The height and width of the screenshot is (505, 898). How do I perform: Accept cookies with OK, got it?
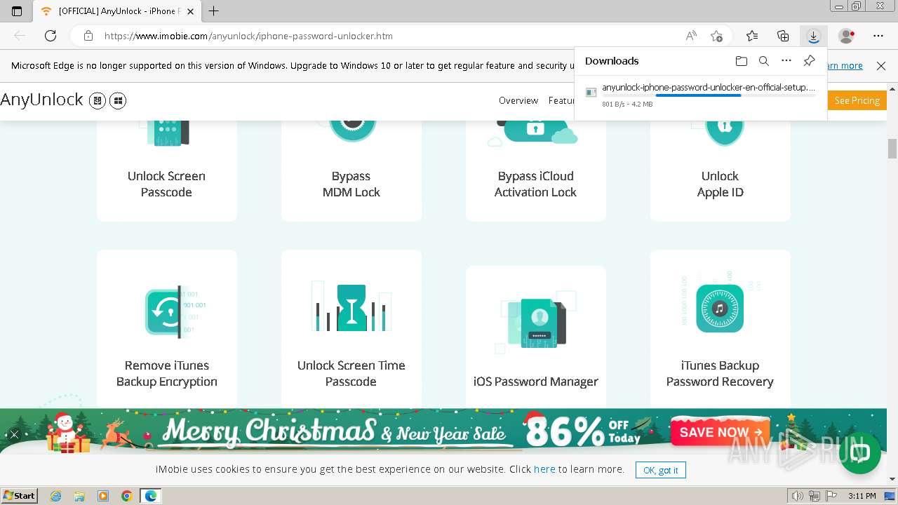pos(661,470)
